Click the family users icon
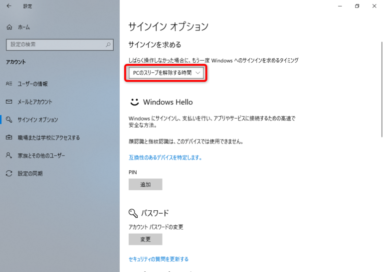Viewport: 383px width, 272px height. [9, 155]
